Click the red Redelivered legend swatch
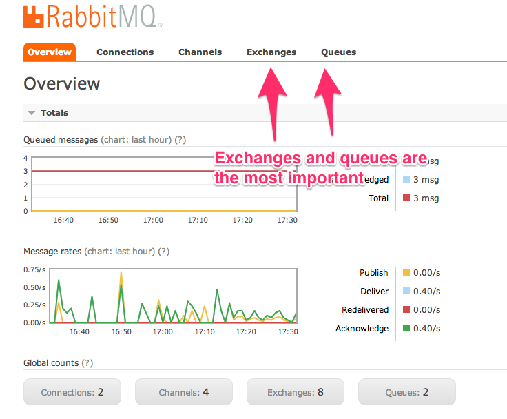The image size is (507, 419). tap(406, 309)
